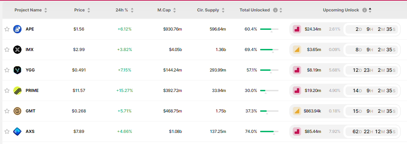Click the 37.3% total unlocked value
407x144 pixels.
tap(251, 111)
